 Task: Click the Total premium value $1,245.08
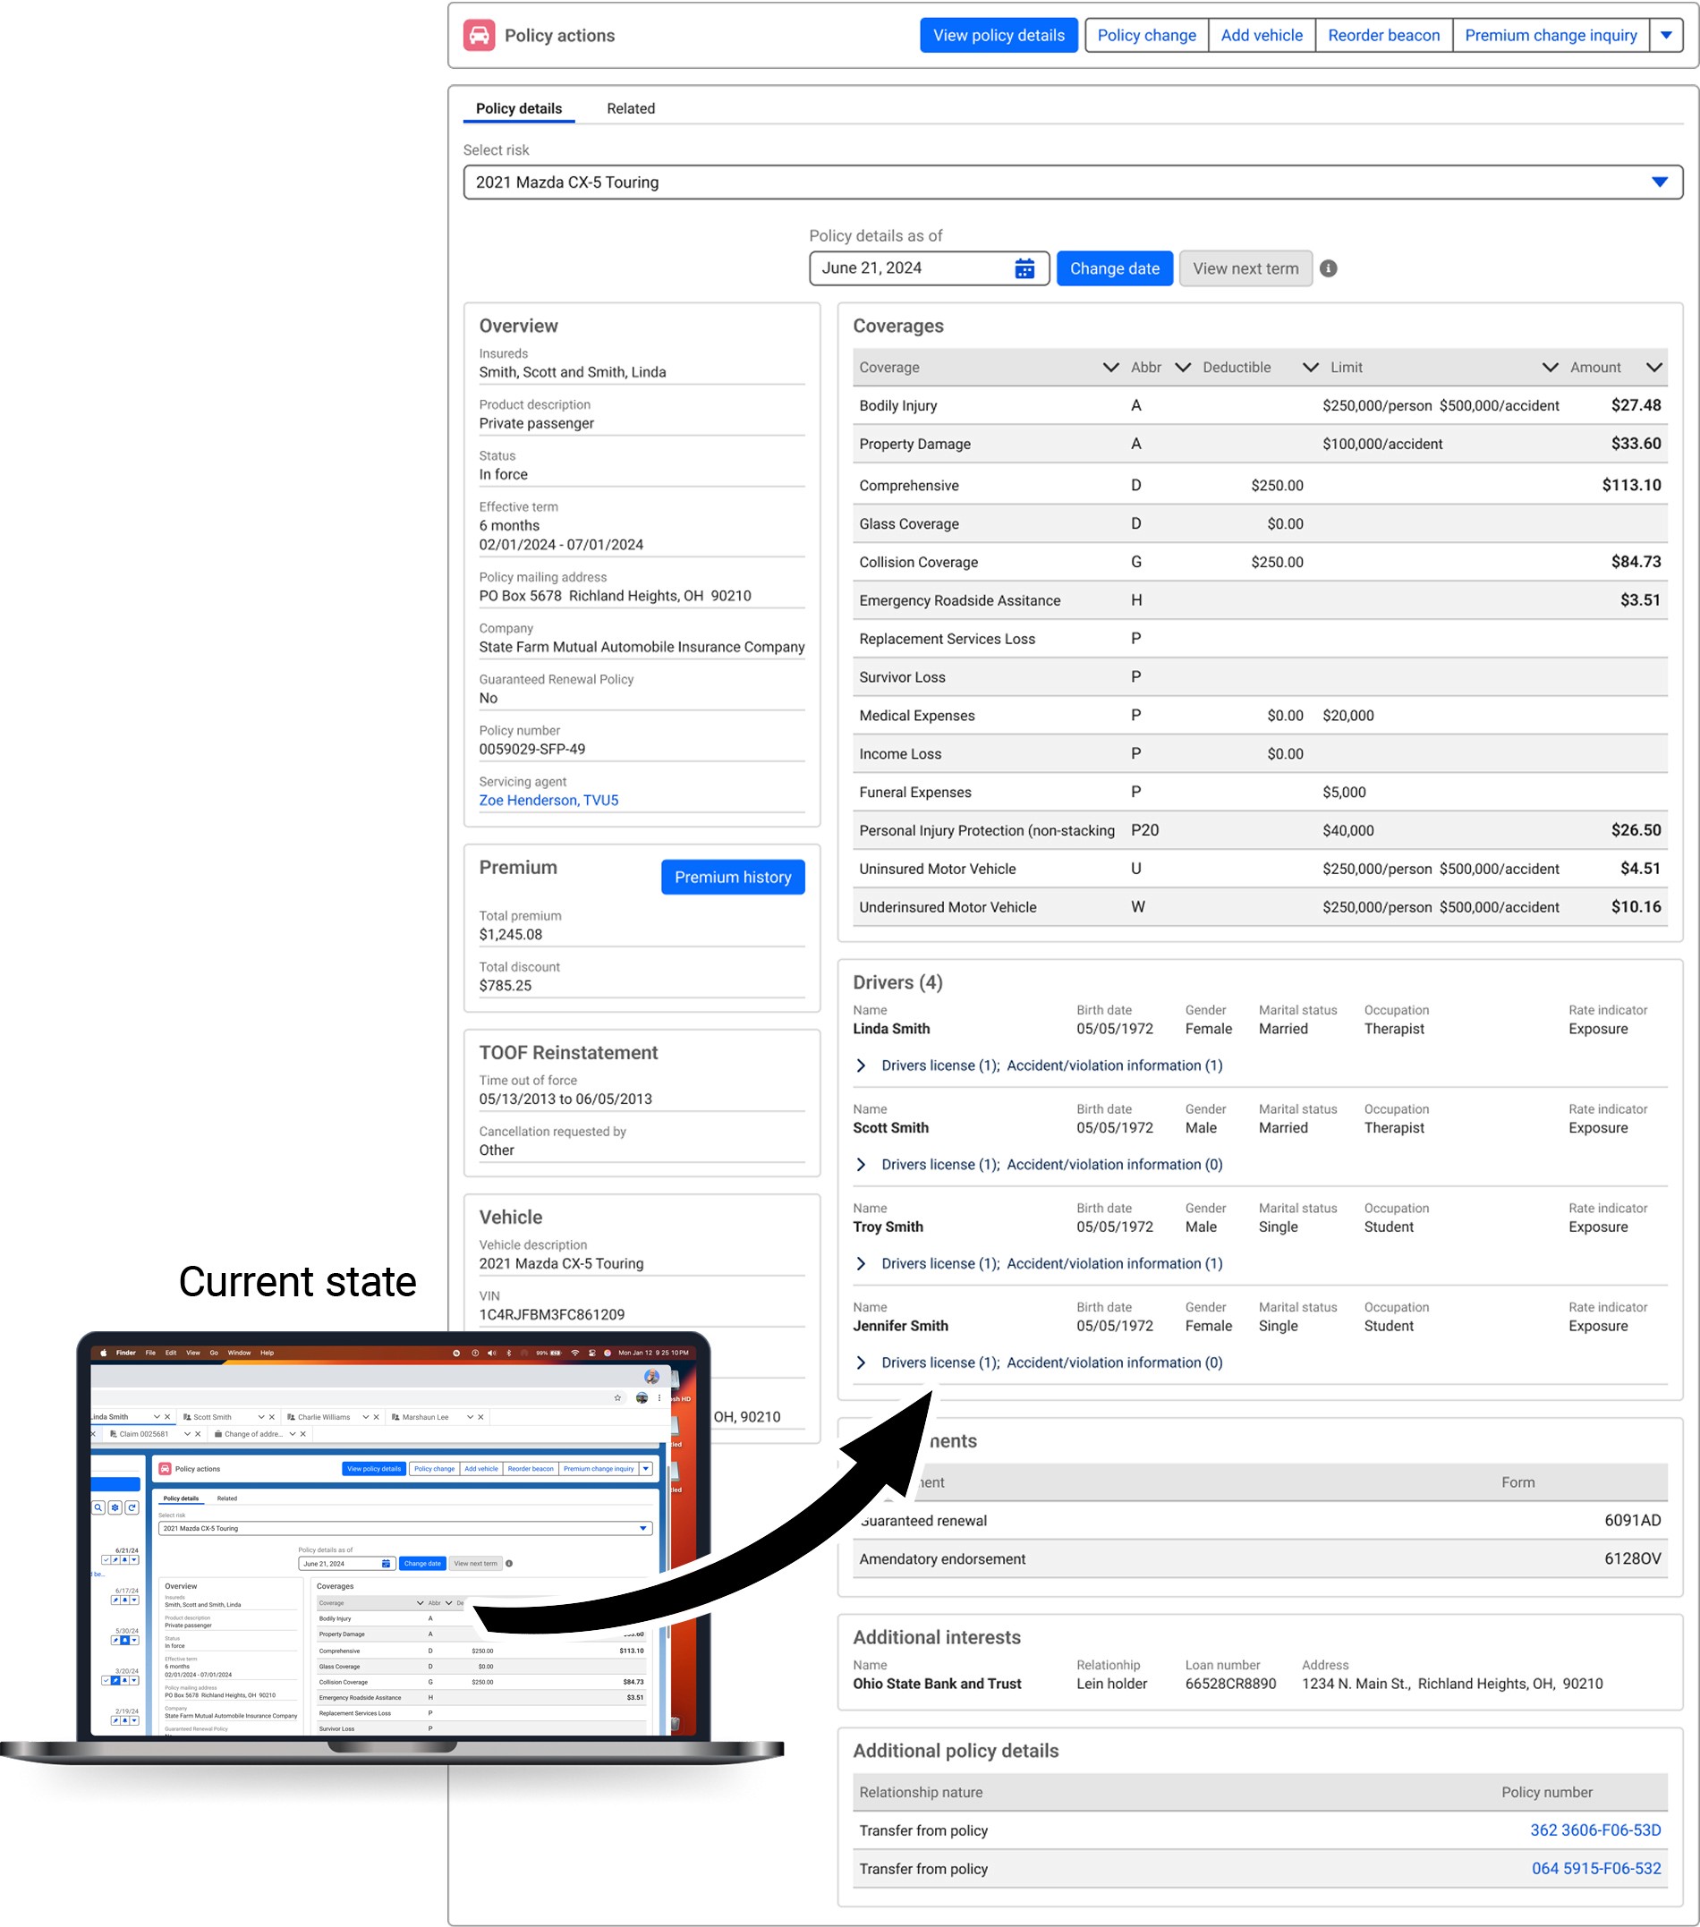pos(510,934)
